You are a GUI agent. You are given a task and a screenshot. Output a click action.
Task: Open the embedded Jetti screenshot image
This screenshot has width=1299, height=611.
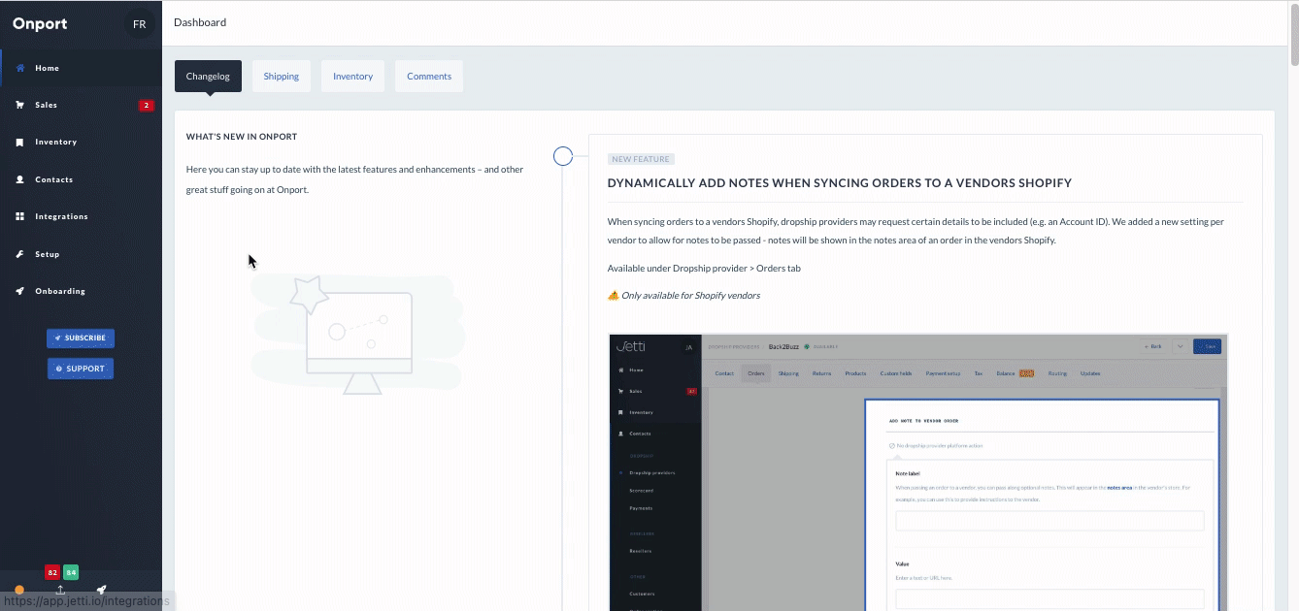(x=918, y=472)
